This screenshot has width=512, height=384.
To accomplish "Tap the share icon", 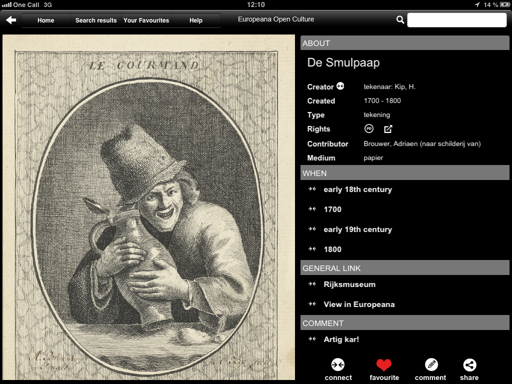I will [x=469, y=365].
